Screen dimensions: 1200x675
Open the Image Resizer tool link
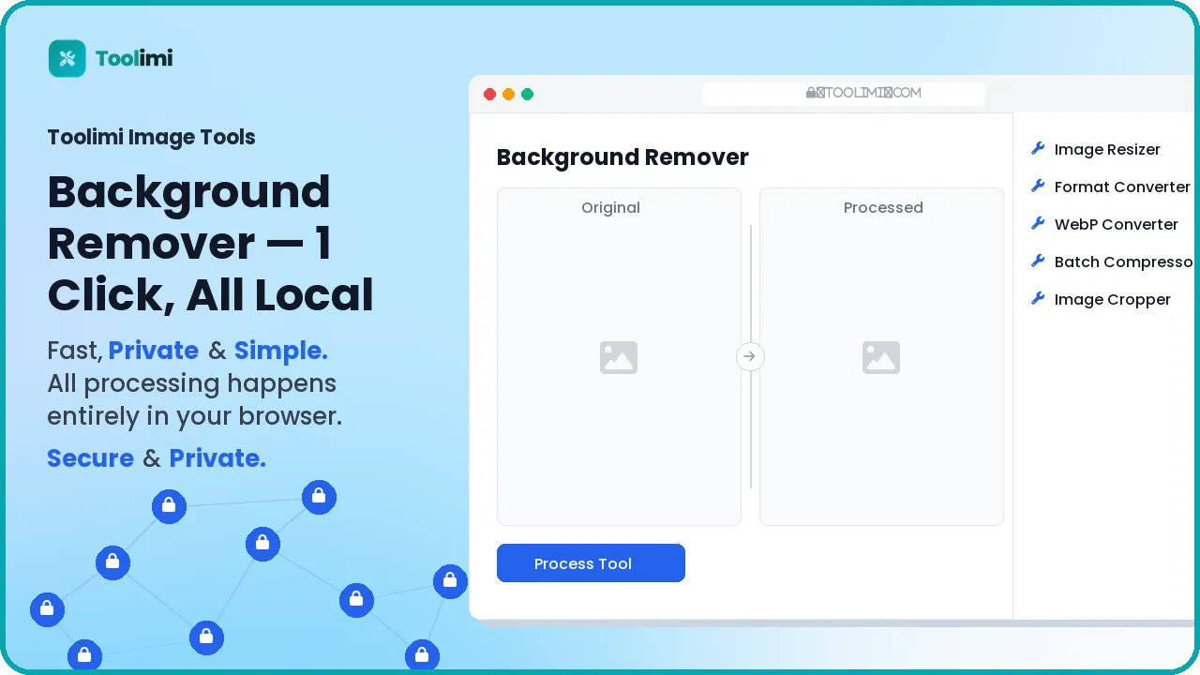coord(1107,149)
